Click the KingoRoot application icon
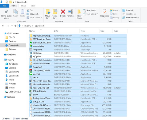Viewport: 147px width, 120px height. pos(31,67)
